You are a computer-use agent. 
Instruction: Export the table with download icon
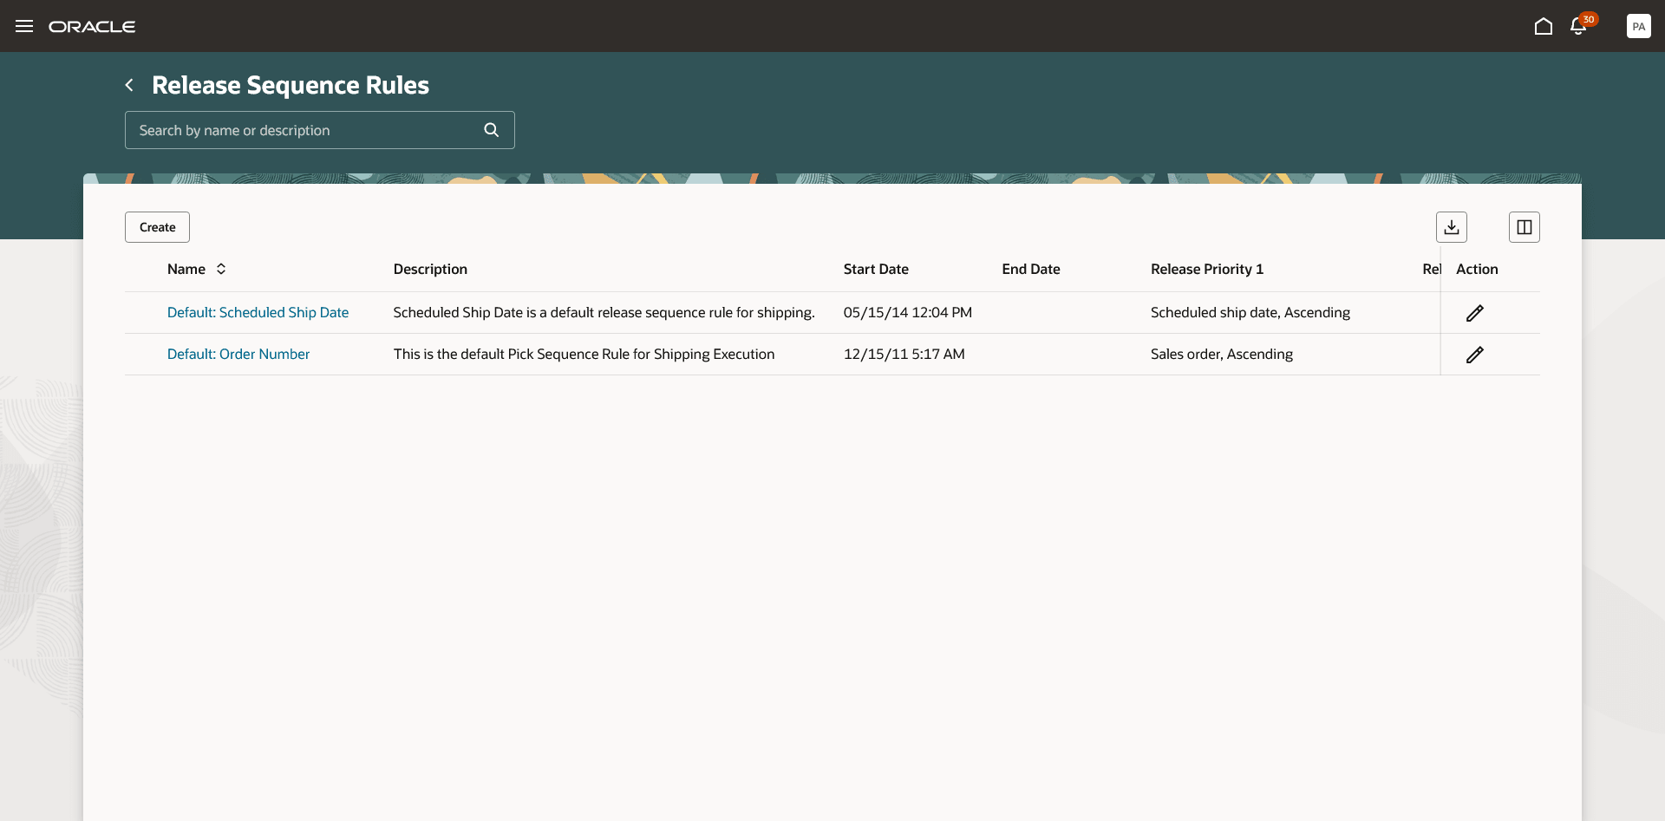click(x=1452, y=227)
